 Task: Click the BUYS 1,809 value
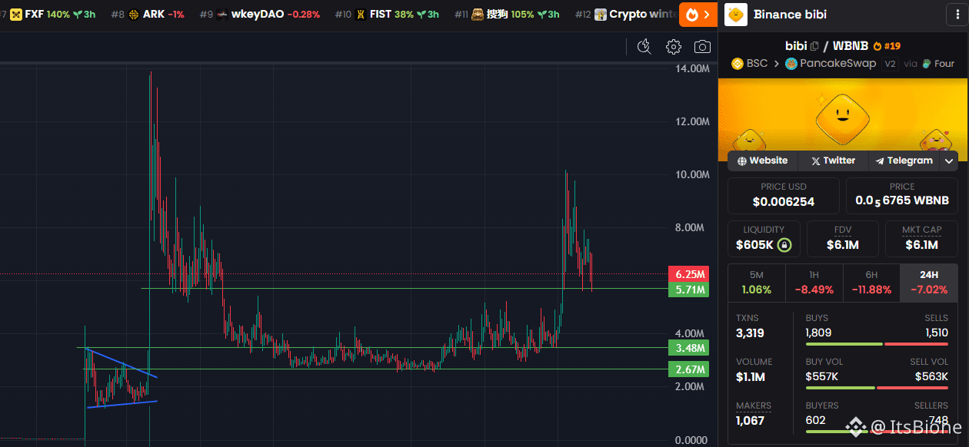(x=819, y=333)
